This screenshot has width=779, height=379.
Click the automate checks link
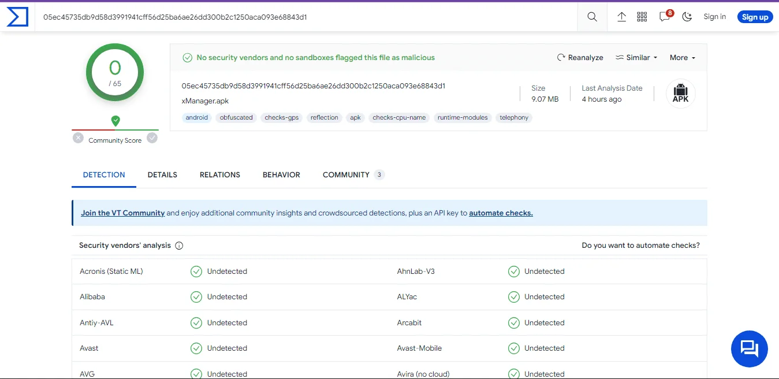[x=501, y=213]
